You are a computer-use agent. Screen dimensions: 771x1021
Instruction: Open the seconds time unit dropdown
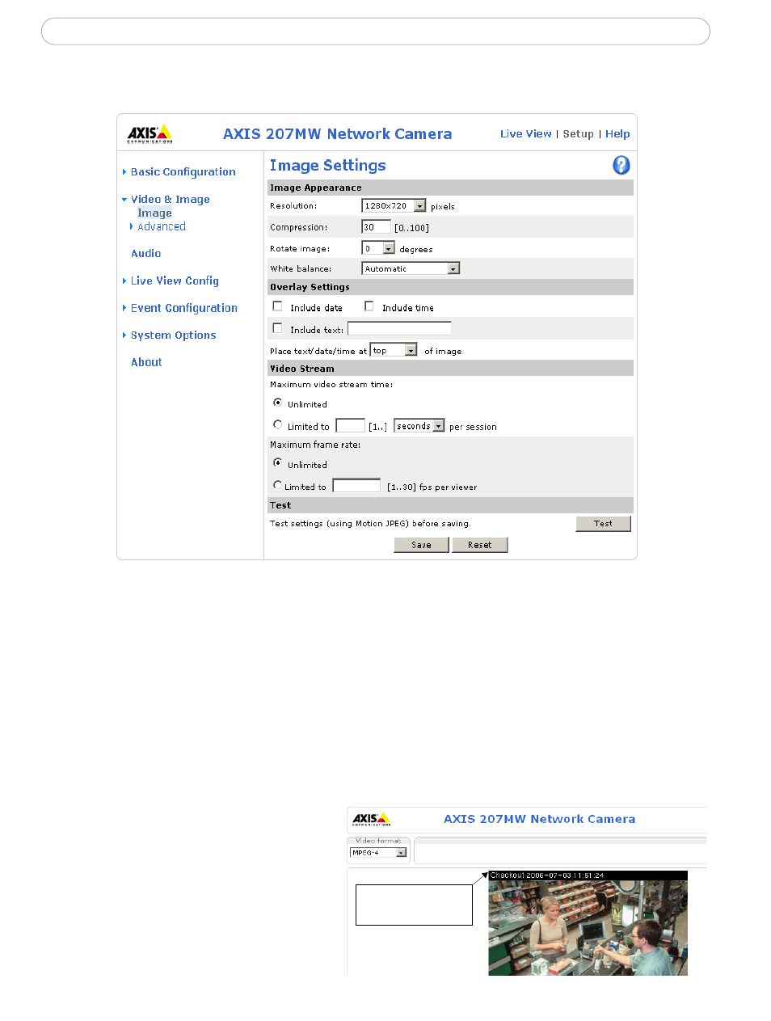(x=419, y=426)
